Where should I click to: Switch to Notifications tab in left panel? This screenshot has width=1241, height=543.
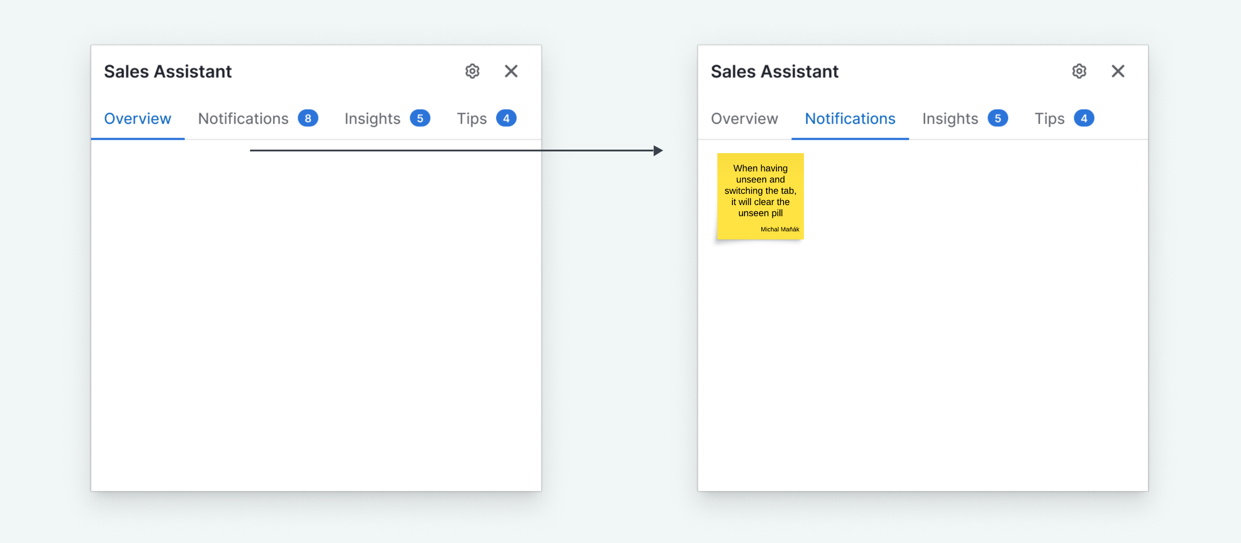coord(258,119)
